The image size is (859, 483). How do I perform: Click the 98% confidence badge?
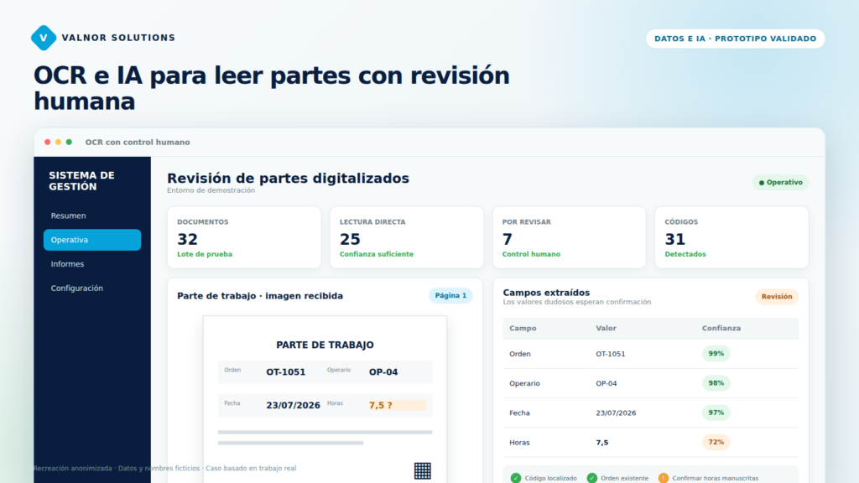(x=716, y=383)
